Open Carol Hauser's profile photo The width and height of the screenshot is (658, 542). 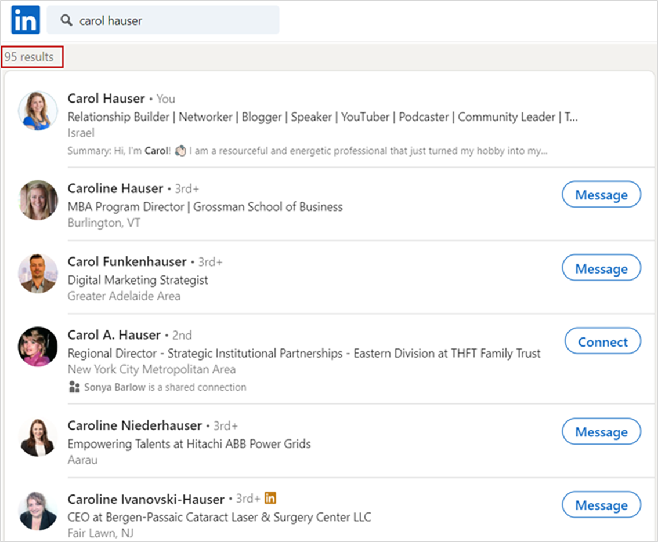coord(38,111)
